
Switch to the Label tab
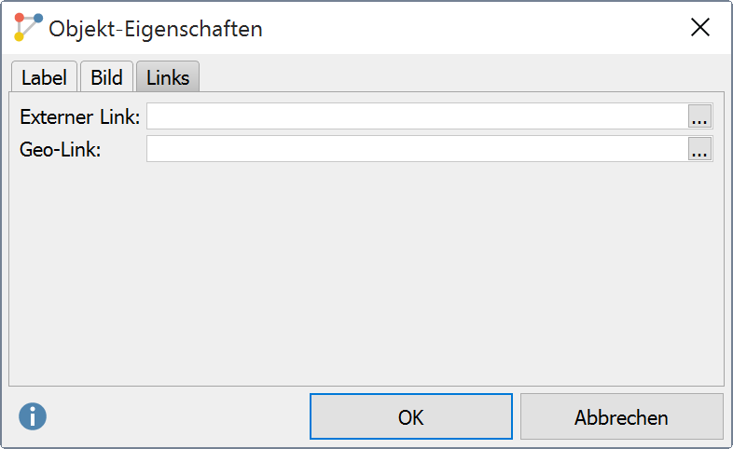[x=44, y=77]
